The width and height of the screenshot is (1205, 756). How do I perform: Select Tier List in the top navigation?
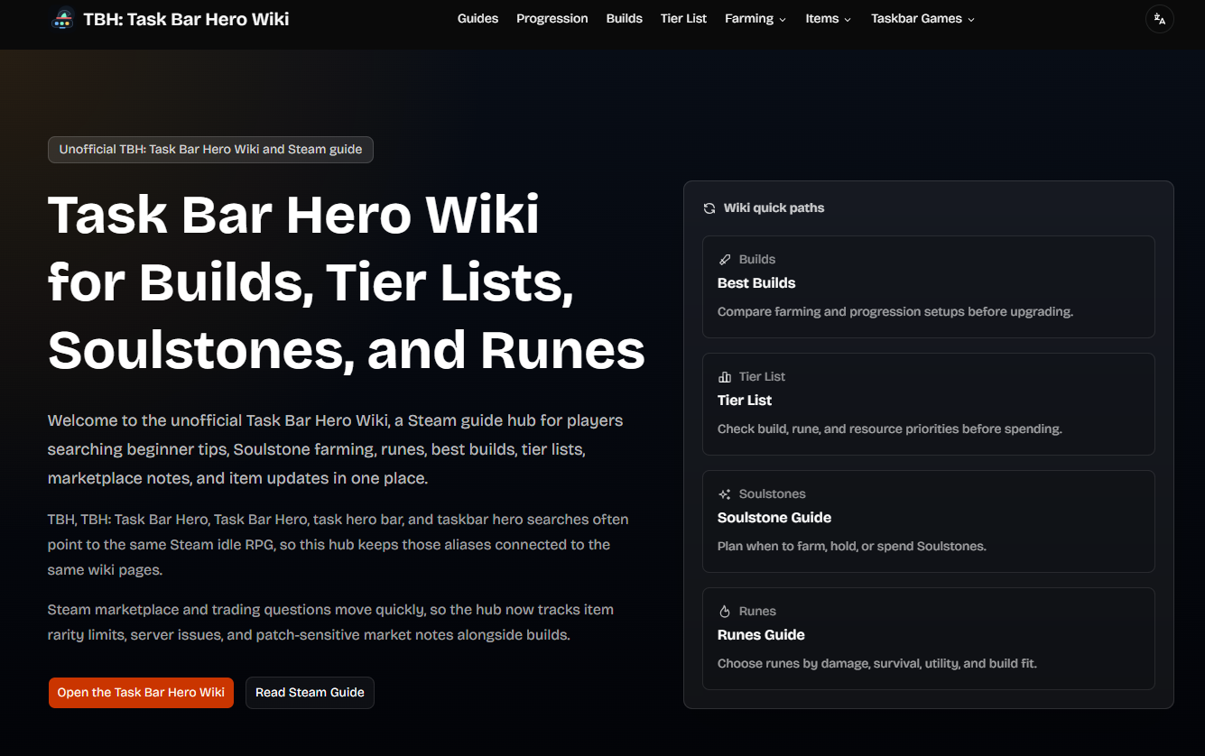pyautogui.click(x=684, y=19)
